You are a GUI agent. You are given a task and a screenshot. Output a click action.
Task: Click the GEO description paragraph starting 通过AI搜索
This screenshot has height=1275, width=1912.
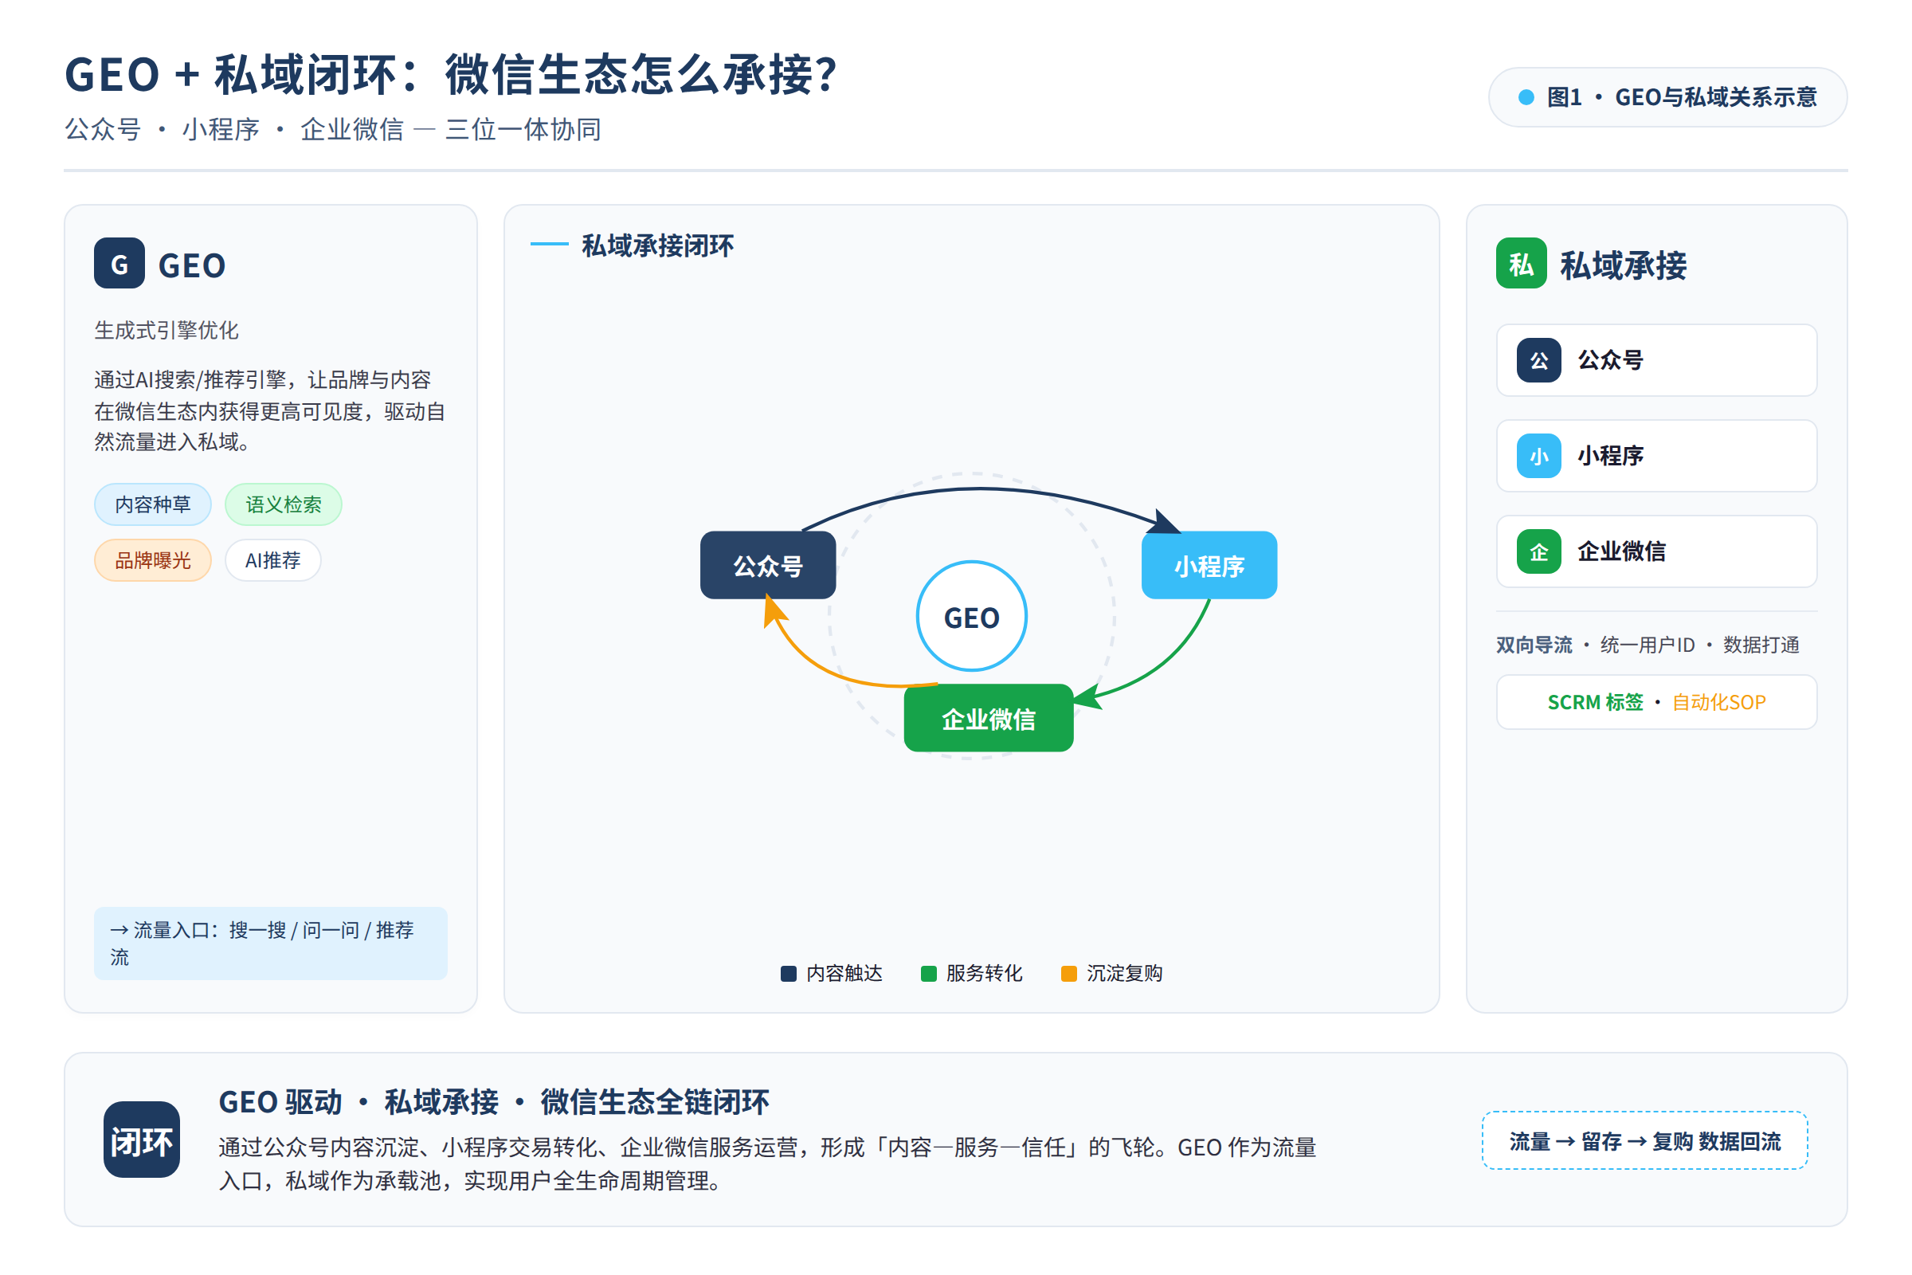click(x=270, y=411)
